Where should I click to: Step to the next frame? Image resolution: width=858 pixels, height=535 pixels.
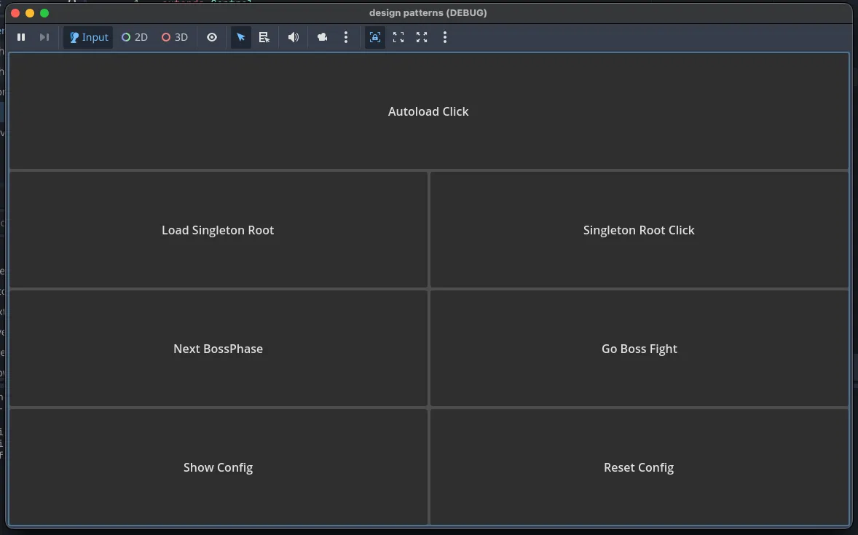(x=44, y=37)
